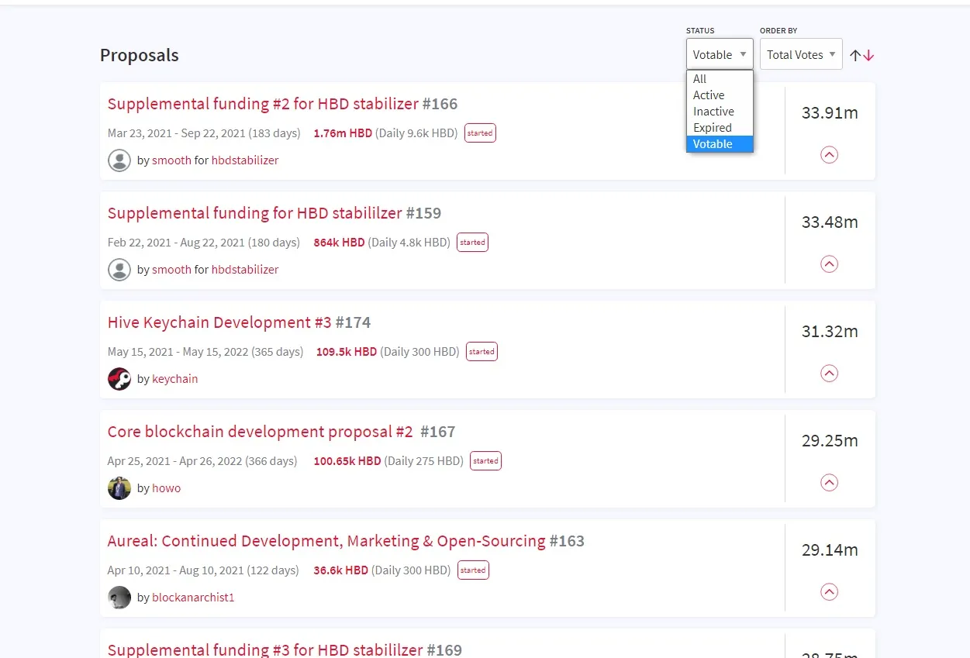Image resolution: width=970 pixels, height=658 pixels.
Task: Open the Status dropdown showing Votable
Action: coord(720,54)
